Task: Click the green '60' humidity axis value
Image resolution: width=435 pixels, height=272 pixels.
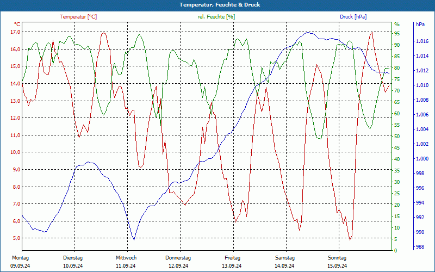Action: [x=397, y=114]
